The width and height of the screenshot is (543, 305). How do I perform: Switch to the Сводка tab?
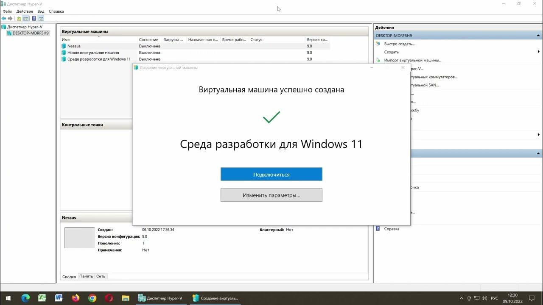click(x=69, y=276)
